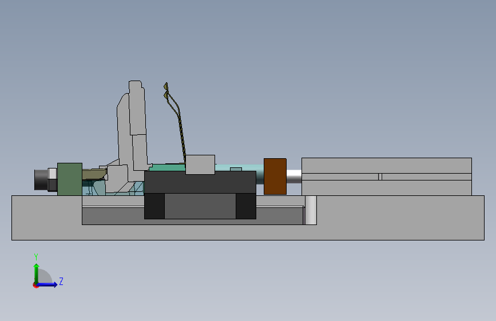Select the green plate under the upright lever
496x321 pixels.
[167, 167]
